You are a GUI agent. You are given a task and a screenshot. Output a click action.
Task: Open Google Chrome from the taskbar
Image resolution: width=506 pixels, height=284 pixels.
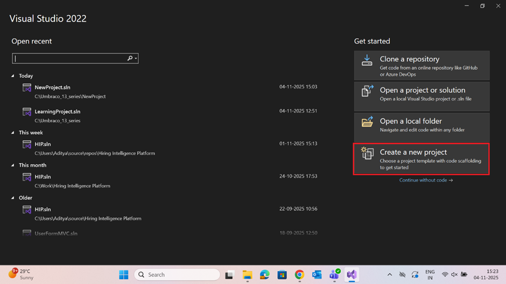click(x=299, y=275)
